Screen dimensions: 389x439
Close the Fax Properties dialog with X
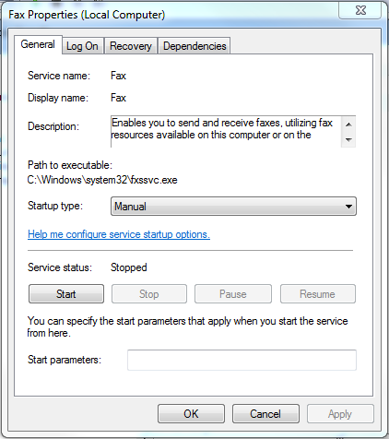(360, 10)
